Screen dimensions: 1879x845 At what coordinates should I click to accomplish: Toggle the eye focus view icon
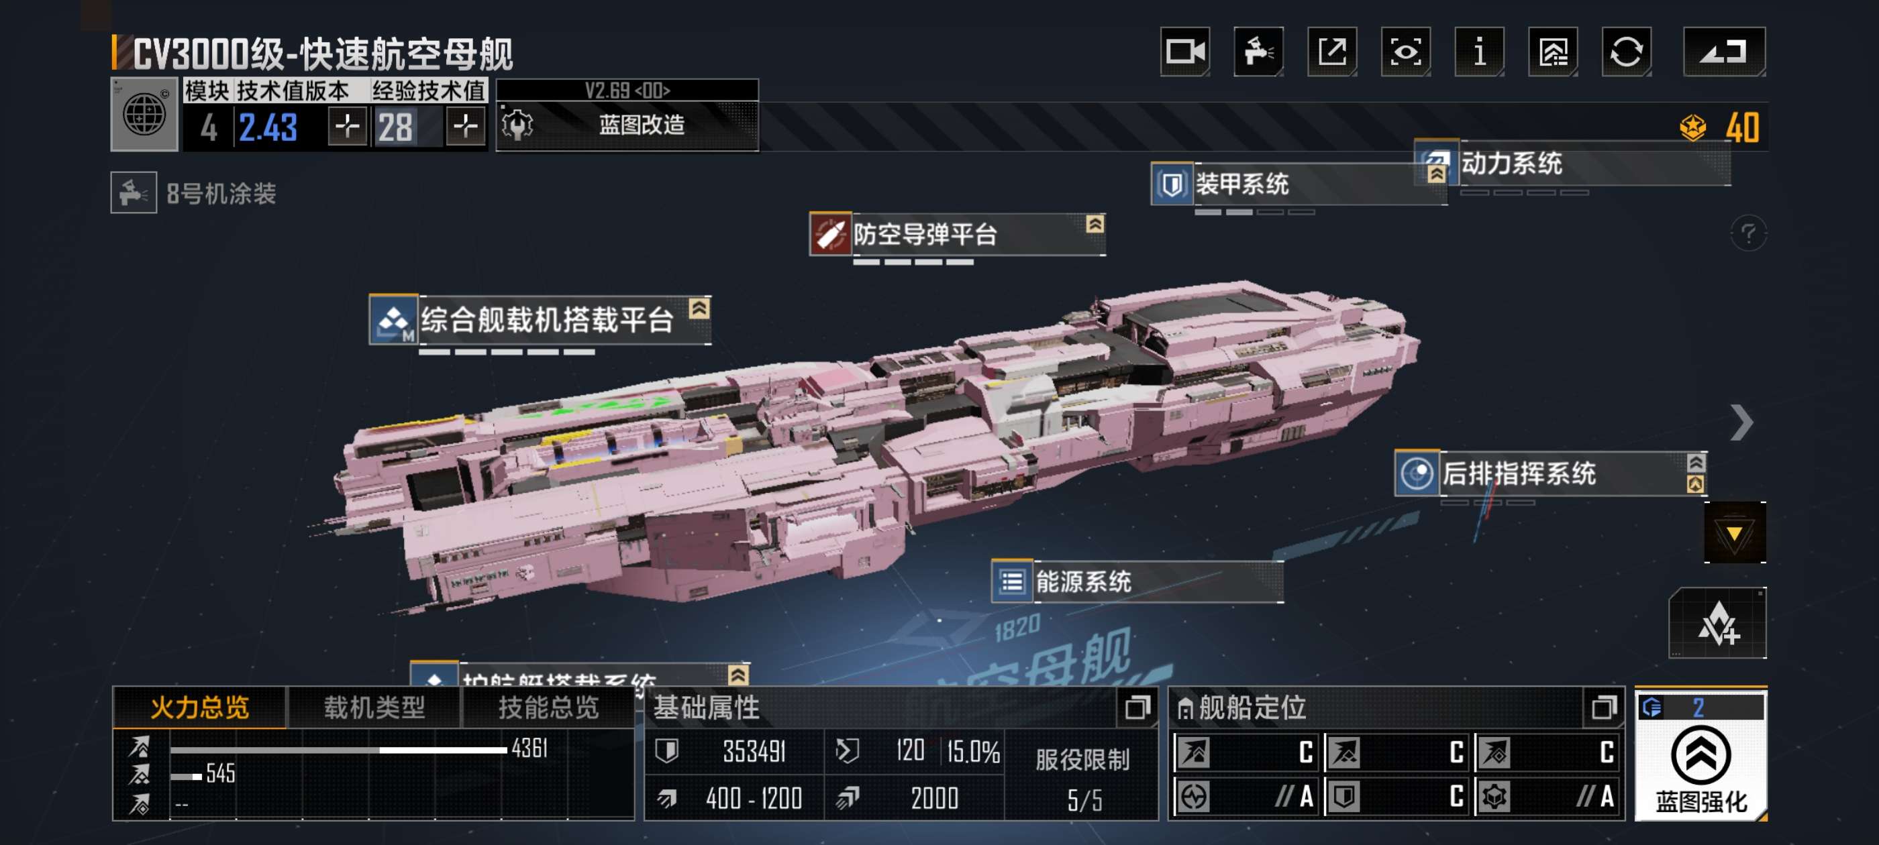pyautogui.click(x=1406, y=52)
